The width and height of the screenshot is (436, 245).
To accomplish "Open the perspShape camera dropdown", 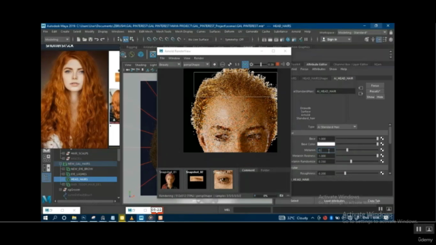I will point(196,65).
